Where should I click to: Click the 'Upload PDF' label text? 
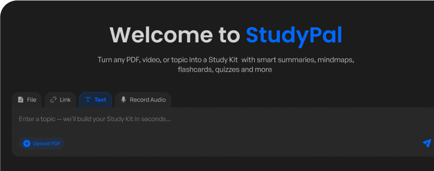pyautogui.click(x=46, y=144)
